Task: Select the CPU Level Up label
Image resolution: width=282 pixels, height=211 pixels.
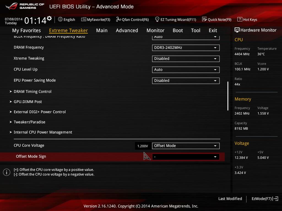Action: click(x=26, y=70)
